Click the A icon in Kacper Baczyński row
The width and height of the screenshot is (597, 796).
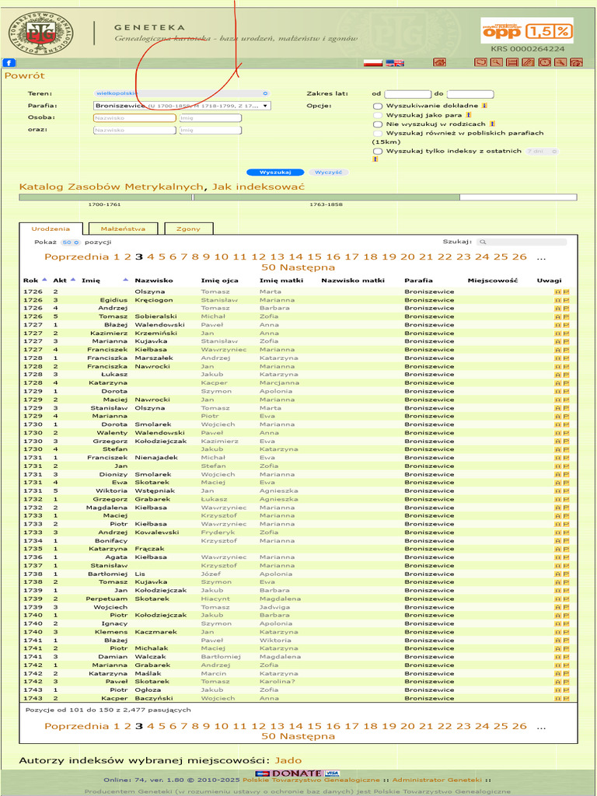pyautogui.click(x=557, y=699)
